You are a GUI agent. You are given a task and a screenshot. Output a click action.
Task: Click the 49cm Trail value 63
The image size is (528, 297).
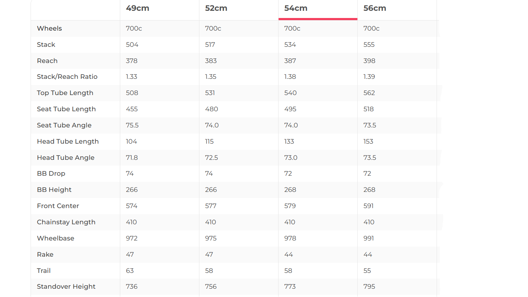(130, 271)
